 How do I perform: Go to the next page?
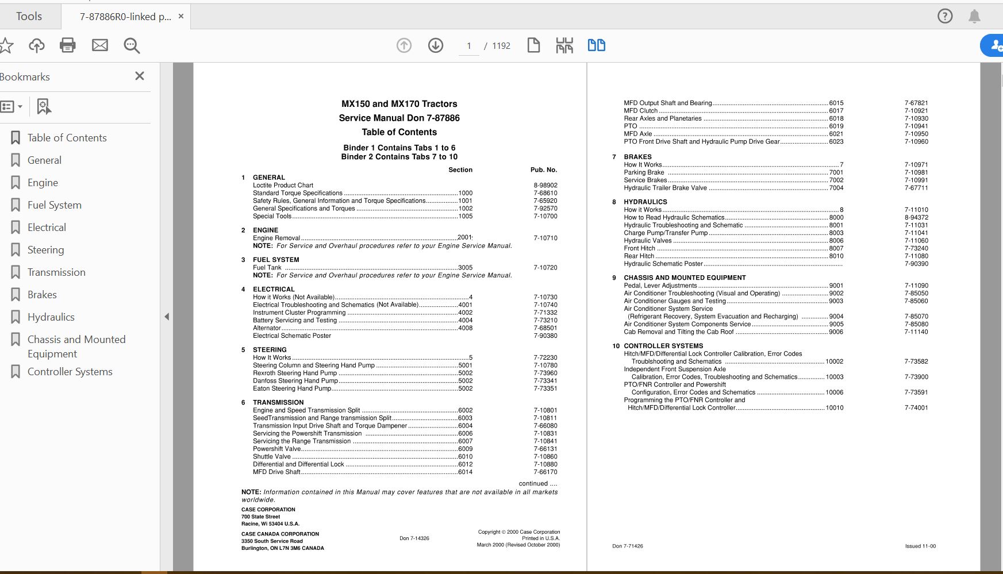(x=436, y=45)
